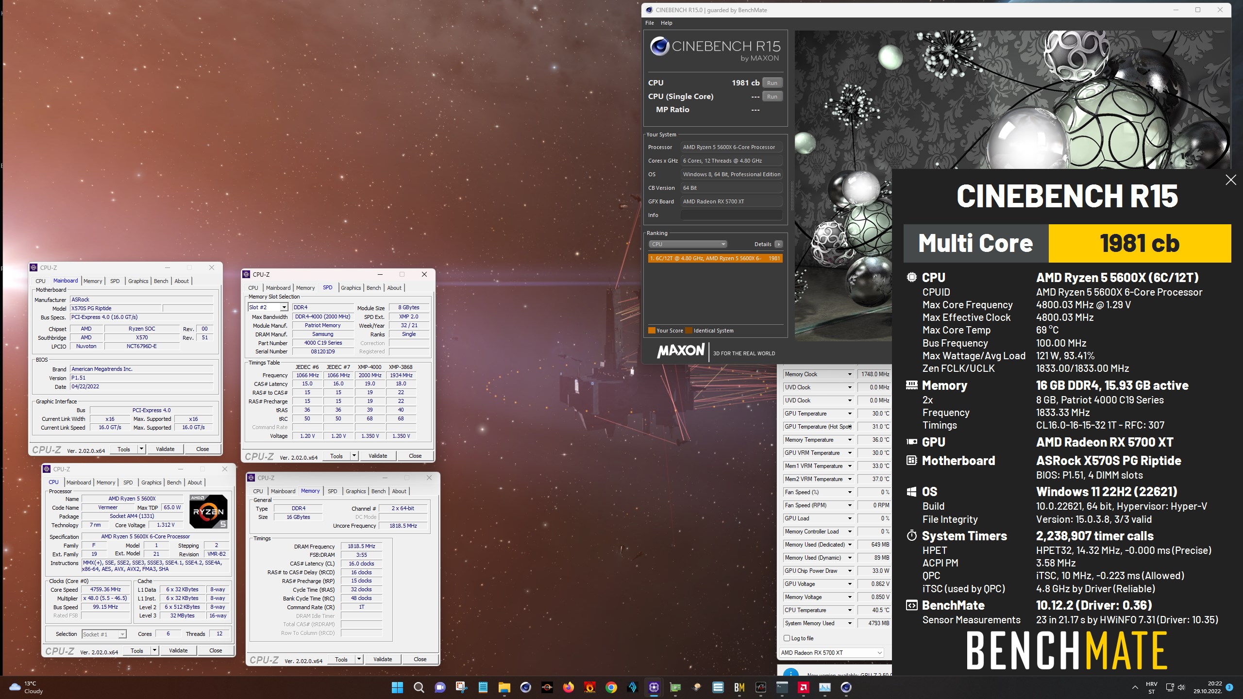
Task: Launch Snipping Tool from taskbar
Action: click(461, 687)
